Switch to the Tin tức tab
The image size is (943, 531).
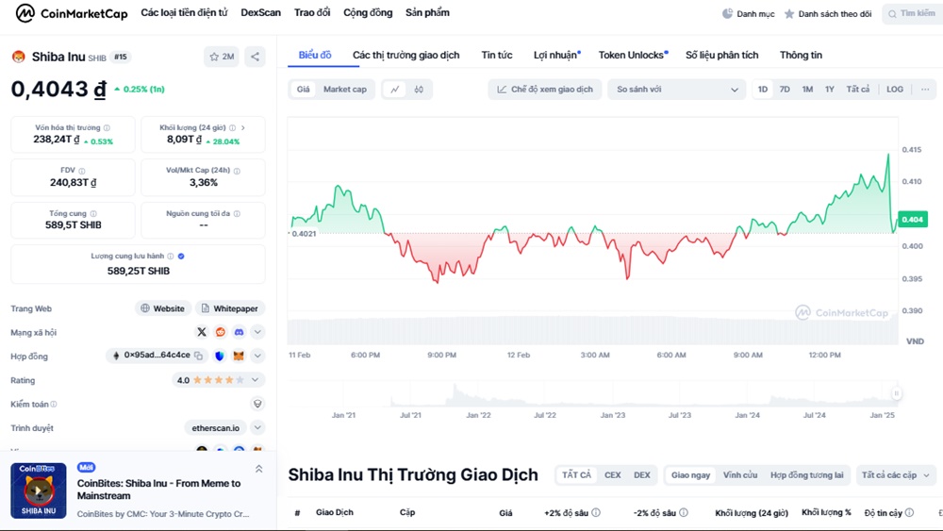496,56
